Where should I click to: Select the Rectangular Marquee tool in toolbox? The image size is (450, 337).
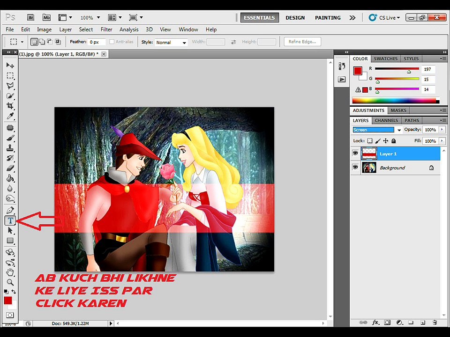[x=10, y=76]
